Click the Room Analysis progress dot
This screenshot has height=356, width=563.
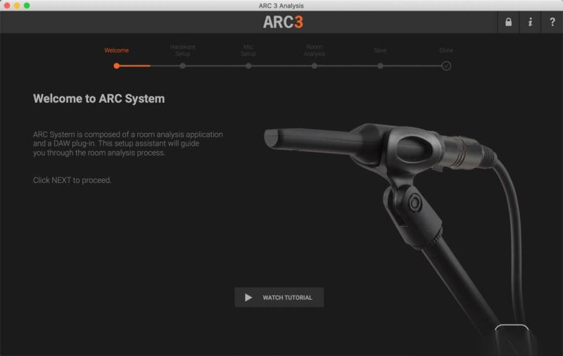pos(314,65)
